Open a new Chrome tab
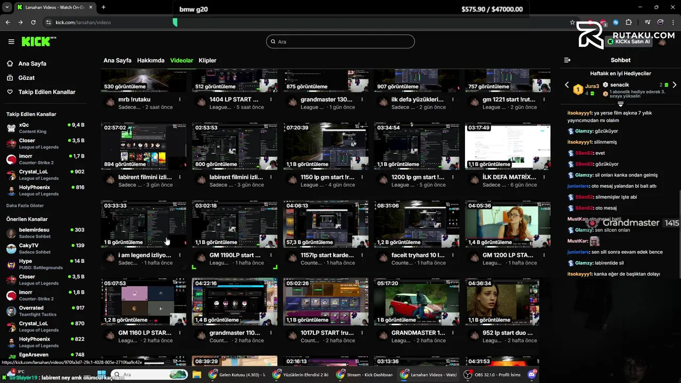Screen dimensions: 681x383 tap(103, 7)
